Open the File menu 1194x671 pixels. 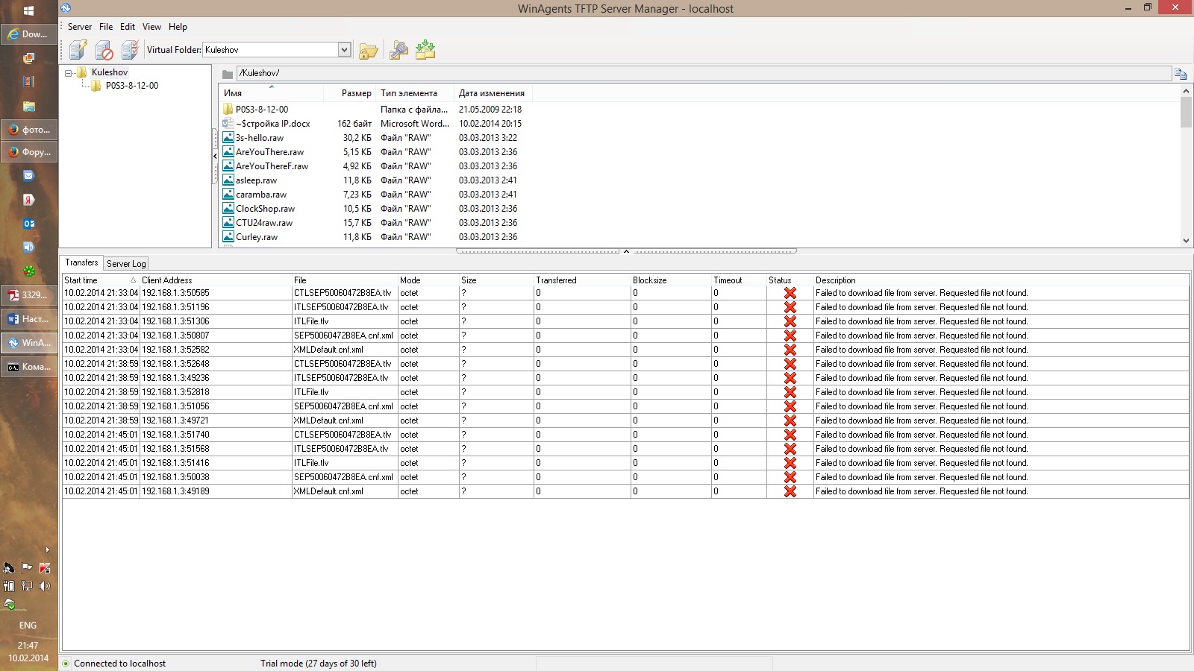pos(106,27)
